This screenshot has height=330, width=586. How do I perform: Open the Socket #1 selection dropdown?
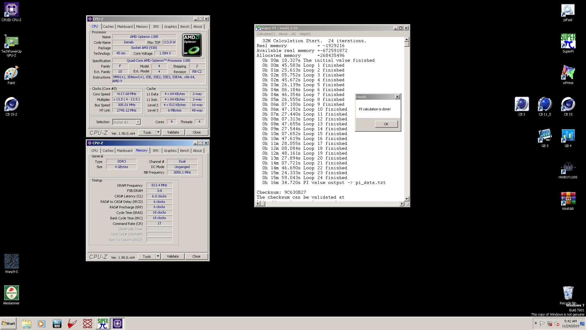tap(138, 122)
